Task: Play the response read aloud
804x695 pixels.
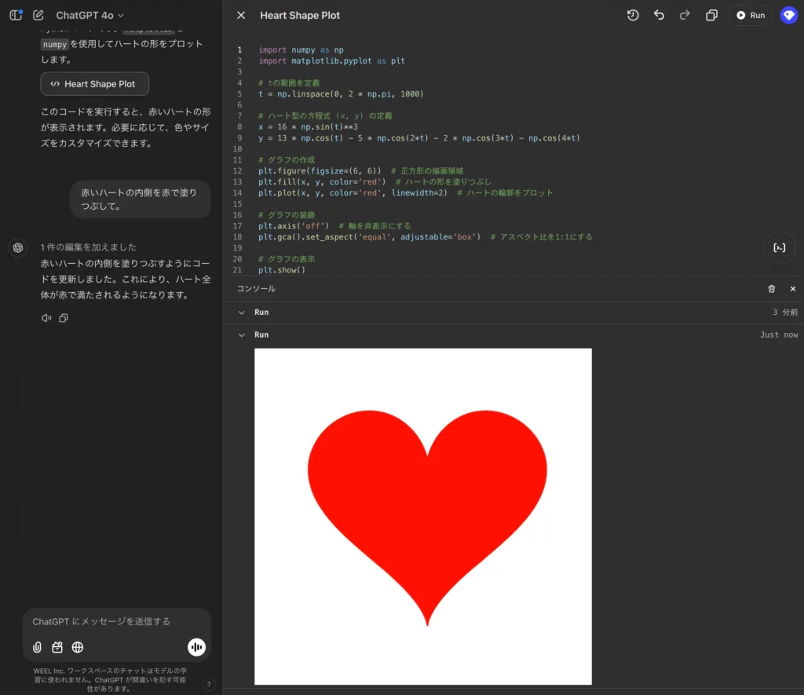Action: [x=46, y=318]
